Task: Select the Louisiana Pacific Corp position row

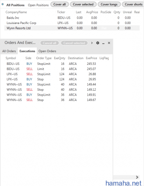Action: coord(72,23)
